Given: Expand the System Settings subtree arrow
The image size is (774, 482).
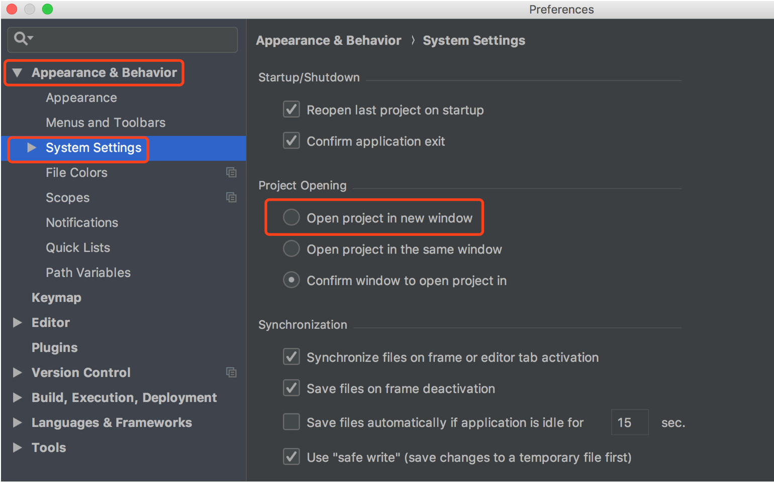Looking at the screenshot, I should pos(32,148).
